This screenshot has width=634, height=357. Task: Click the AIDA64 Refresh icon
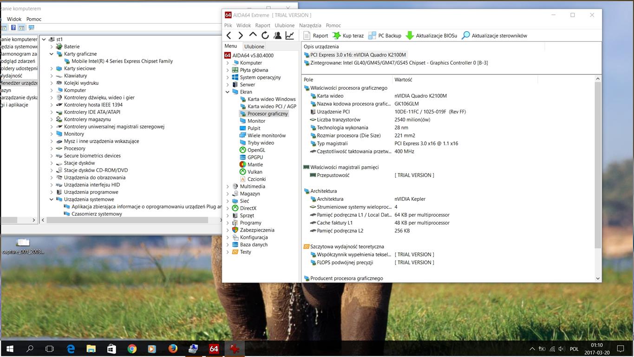point(265,35)
